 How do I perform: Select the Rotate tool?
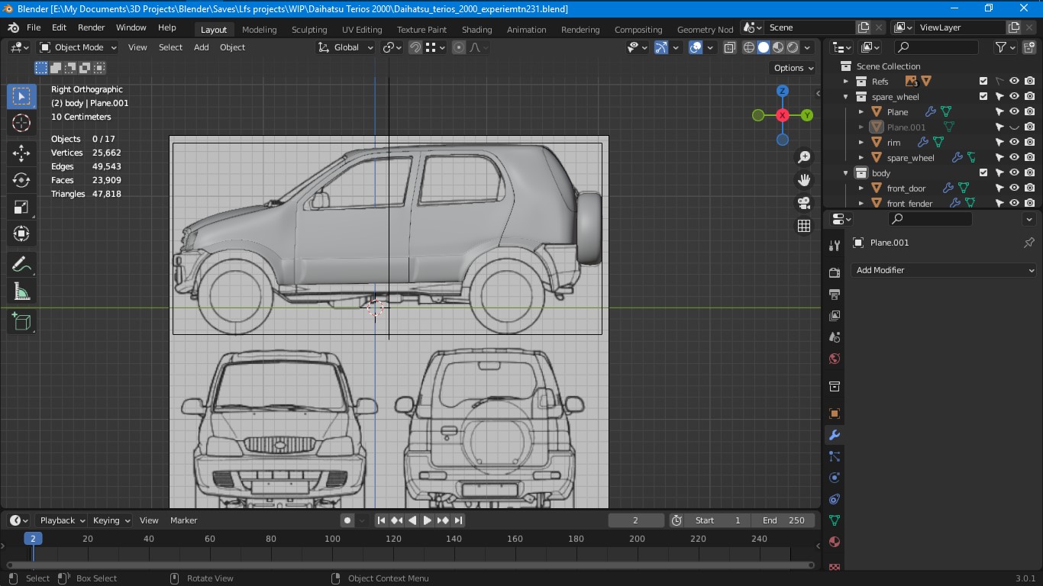(x=21, y=180)
